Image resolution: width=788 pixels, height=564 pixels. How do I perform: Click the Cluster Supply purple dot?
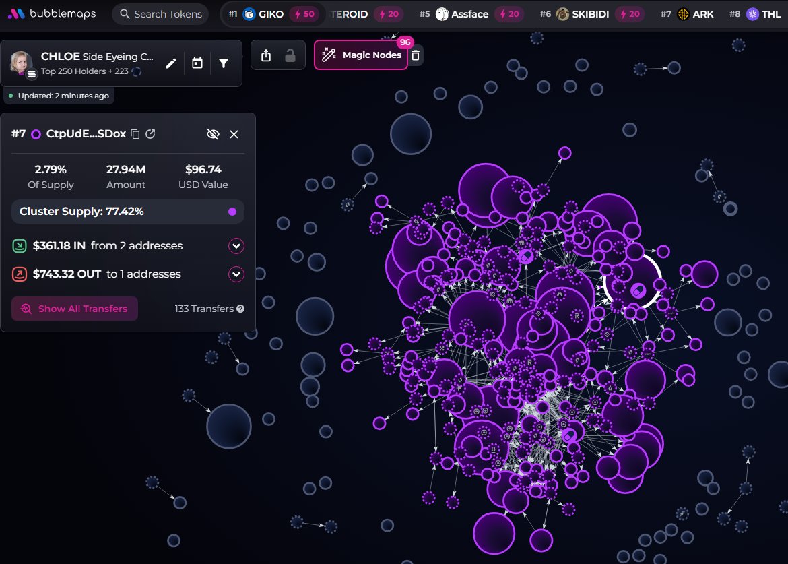[x=232, y=212]
